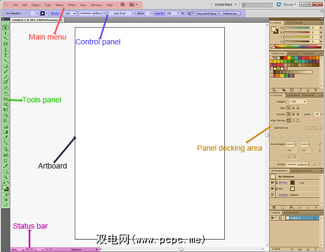Switch to the Artboards tab
The width and height of the screenshot is (325, 252).
(x=291, y=212)
